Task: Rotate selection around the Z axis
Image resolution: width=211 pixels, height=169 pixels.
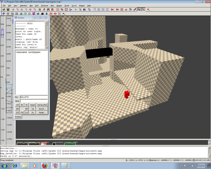Action: point(35,10)
